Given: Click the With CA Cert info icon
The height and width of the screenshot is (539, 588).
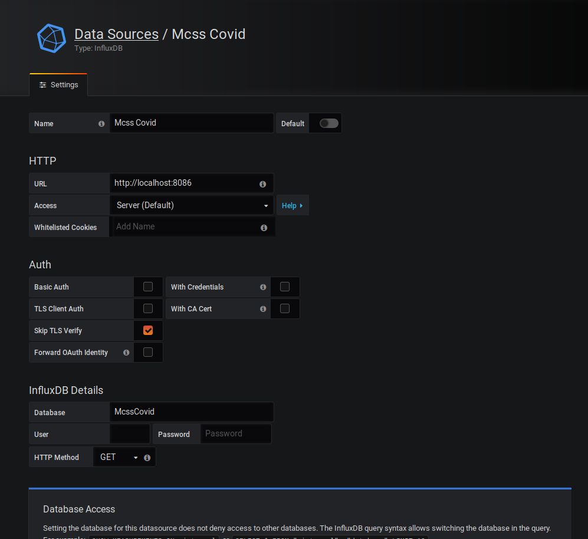Looking at the screenshot, I should (x=263, y=309).
